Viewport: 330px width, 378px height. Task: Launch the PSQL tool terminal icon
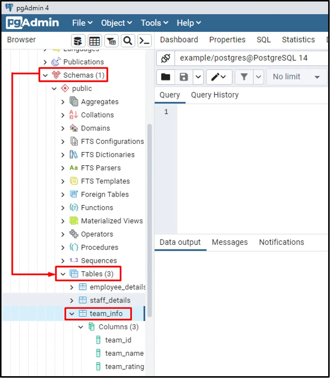tap(144, 41)
